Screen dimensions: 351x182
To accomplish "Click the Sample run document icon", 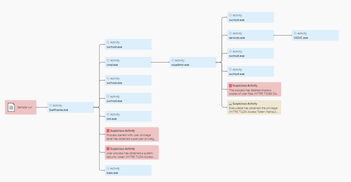I will point(11,107).
